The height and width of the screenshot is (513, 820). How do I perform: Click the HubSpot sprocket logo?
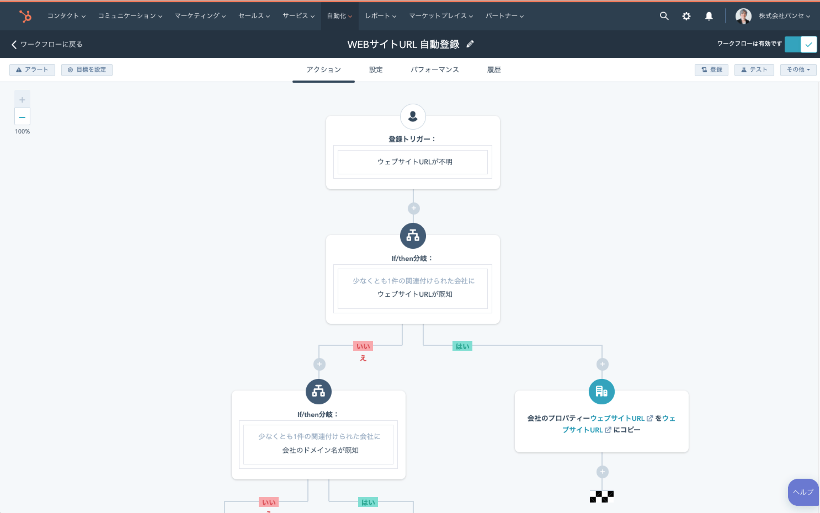[25, 16]
